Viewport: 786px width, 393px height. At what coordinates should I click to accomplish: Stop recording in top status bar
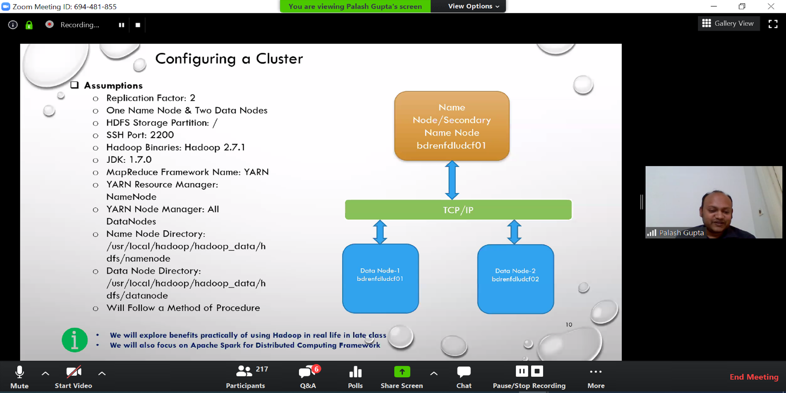point(138,25)
